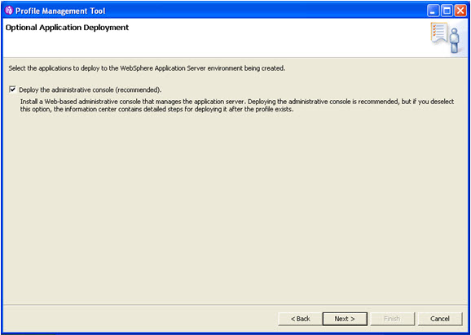The width and height of the screenshot is (471, 335).
Task: Click the 'Deploy the administrative console (recommended)' label
Action: [90, 89]
